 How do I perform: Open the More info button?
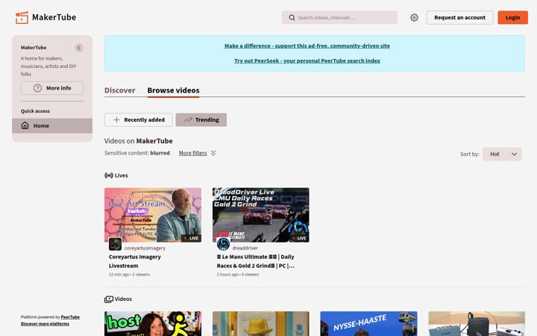52,88
